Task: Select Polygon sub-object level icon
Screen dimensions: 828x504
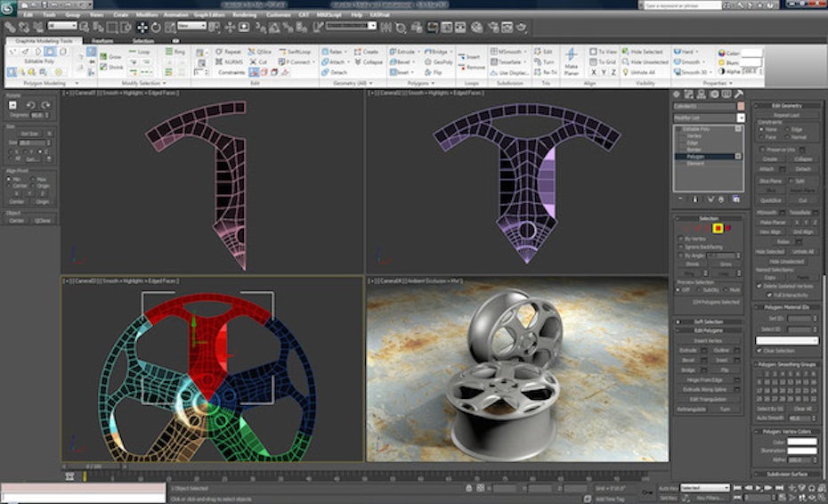Action: [717, 228]
